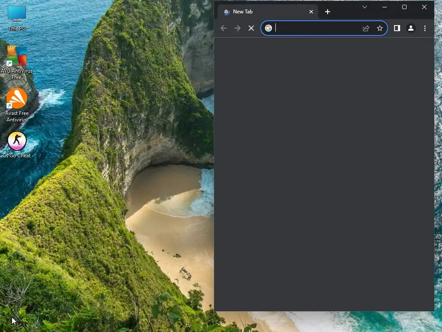442x332 pixels.
Task: Open the This PC desktop icon
Action: tap(17, 18)
